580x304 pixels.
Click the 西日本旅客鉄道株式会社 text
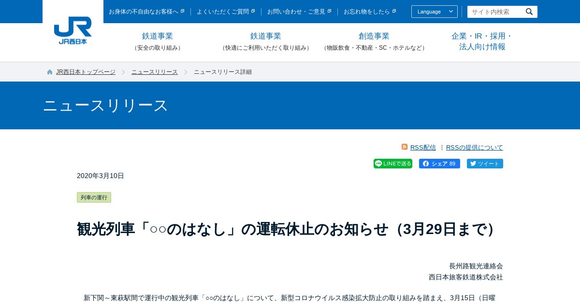click(466, 277)
